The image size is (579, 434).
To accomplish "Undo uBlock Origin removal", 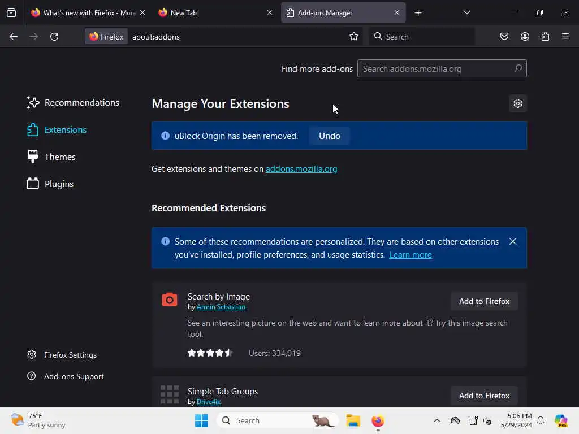I will (x=330, y=136).
